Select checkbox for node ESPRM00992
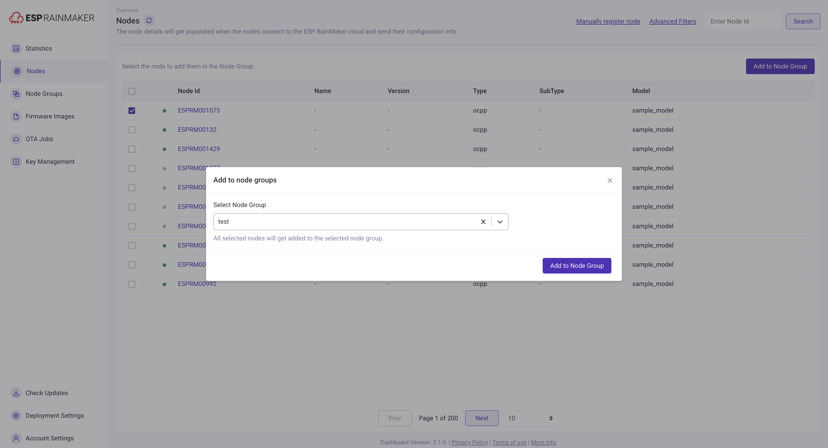828x448 pixels. pyautogui.click(x=132, y=284)
